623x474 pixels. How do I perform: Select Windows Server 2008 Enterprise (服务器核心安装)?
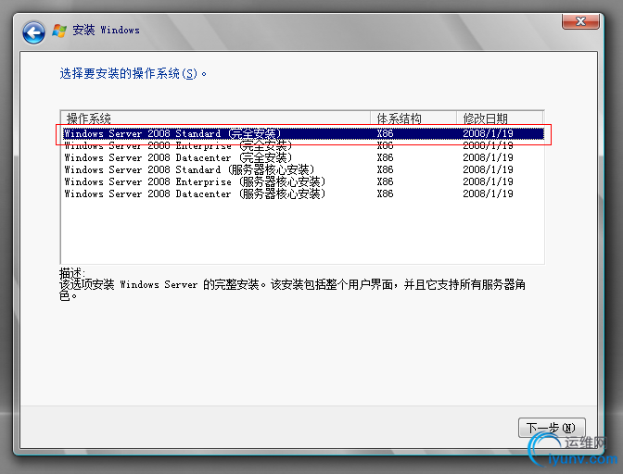coord(303,181)
